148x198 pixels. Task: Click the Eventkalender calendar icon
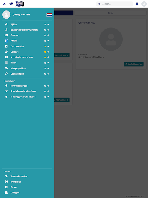pyautogui.click(x=6, y=46)
